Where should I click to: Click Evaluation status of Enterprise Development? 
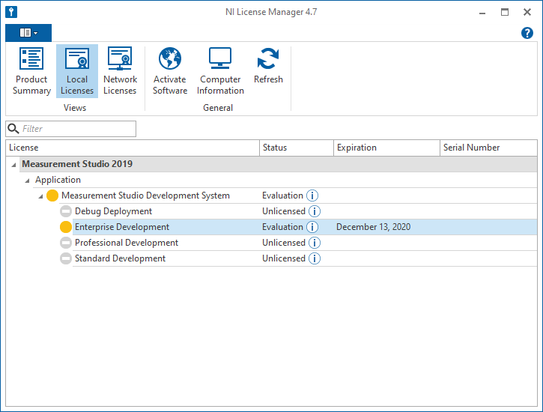coord(282,227)
